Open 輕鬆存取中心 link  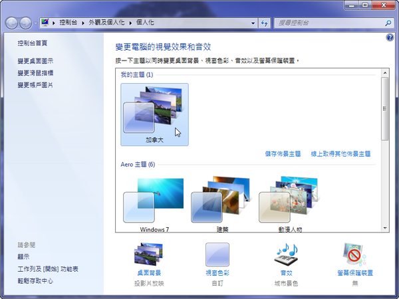click(35, 281)
